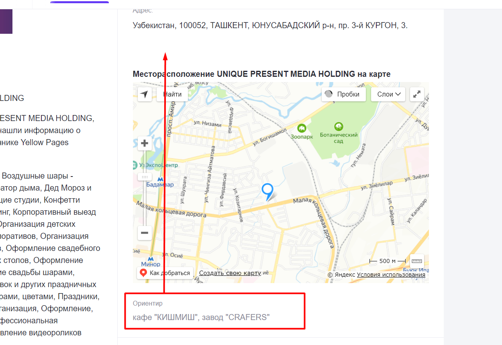
Task: Zoom in with the map plus button
Action: pyautogui.click(x=145, y=143)
